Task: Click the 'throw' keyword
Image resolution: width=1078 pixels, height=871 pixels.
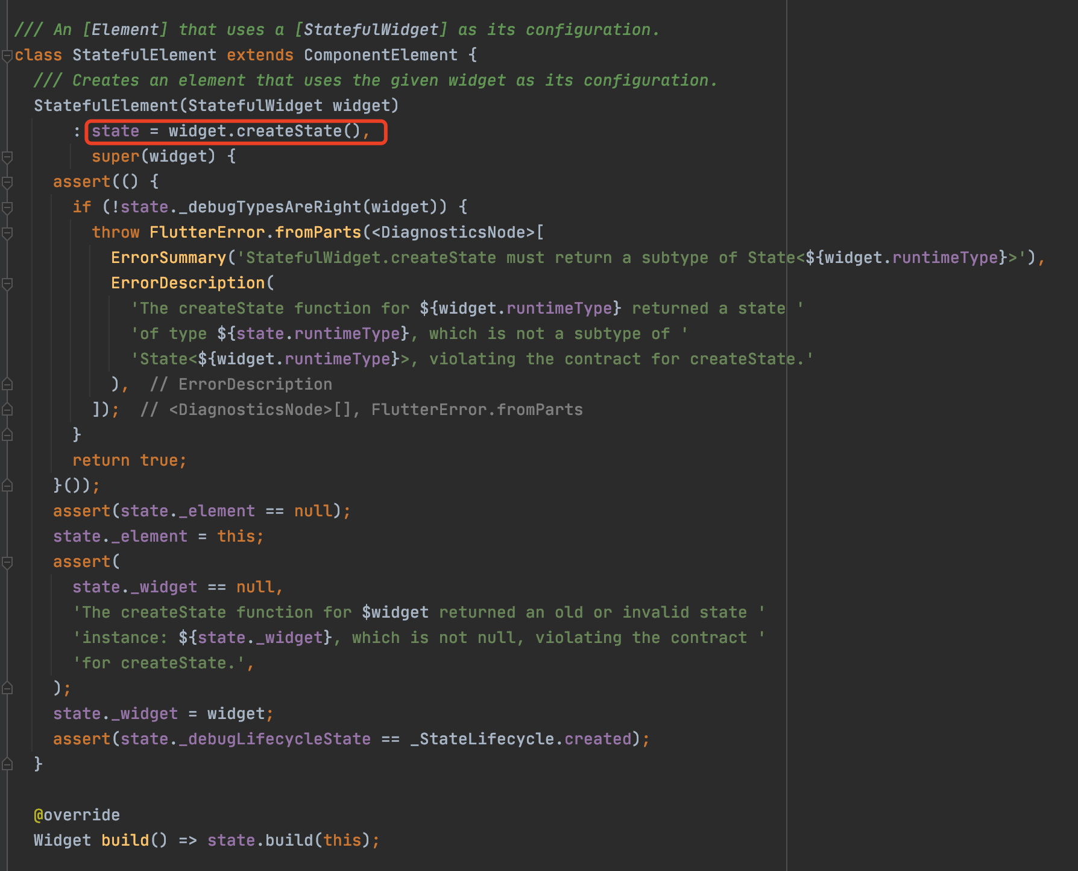Action: [115, 232]
